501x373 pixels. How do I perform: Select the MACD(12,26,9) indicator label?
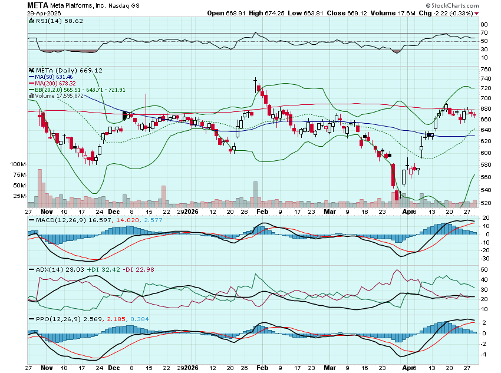[x=52, y=219]
